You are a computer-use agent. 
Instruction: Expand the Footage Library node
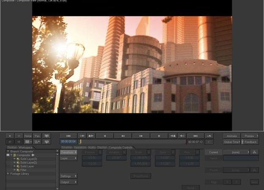pyautogui.click(x=8, y=174)
